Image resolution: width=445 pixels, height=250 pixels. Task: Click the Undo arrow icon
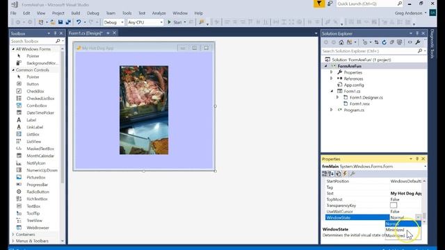click(79, 22)
